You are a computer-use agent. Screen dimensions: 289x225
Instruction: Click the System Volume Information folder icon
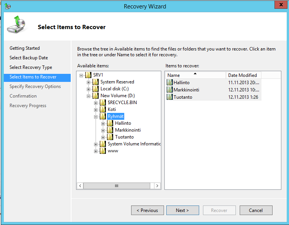(x=103, y=144)
